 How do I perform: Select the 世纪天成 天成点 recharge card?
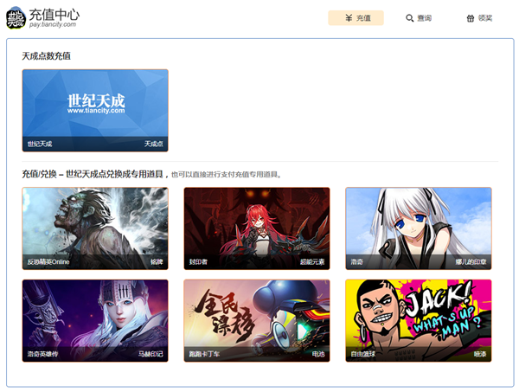[95, 111]
